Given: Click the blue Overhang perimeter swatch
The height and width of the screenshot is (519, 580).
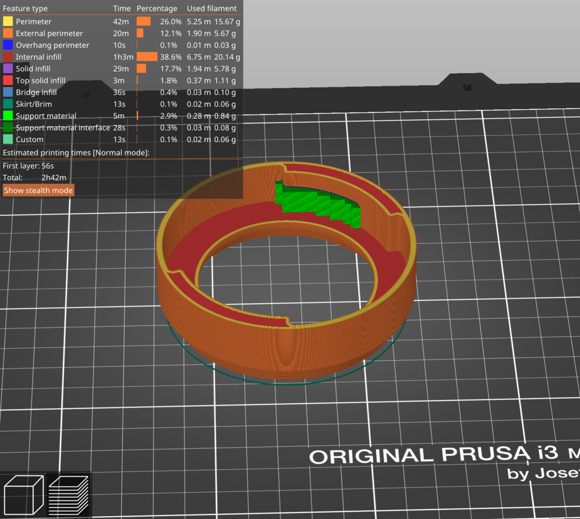Looking at the screenshot, I should tap(8, 45).
